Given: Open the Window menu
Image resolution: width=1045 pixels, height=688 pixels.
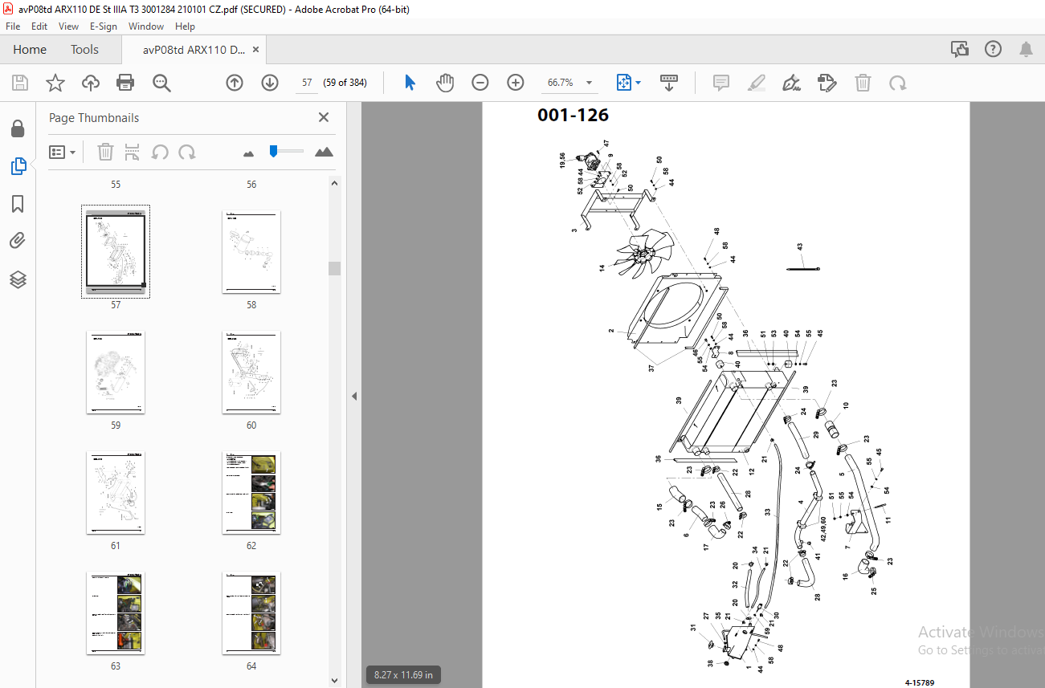Looking at the screenshot, I should 146,26.
